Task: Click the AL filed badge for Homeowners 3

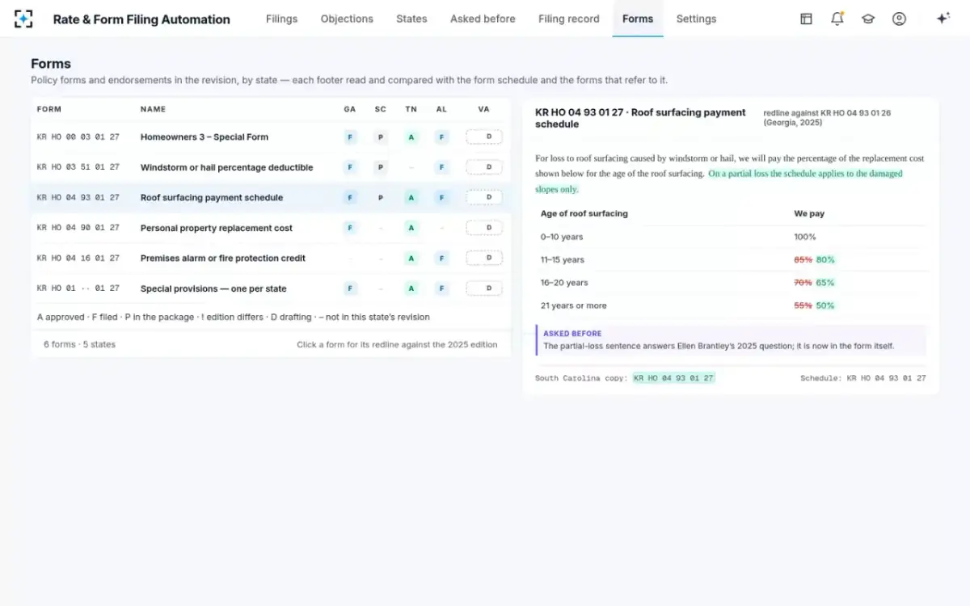Action: pyautogui.click(x=441, y=137)
